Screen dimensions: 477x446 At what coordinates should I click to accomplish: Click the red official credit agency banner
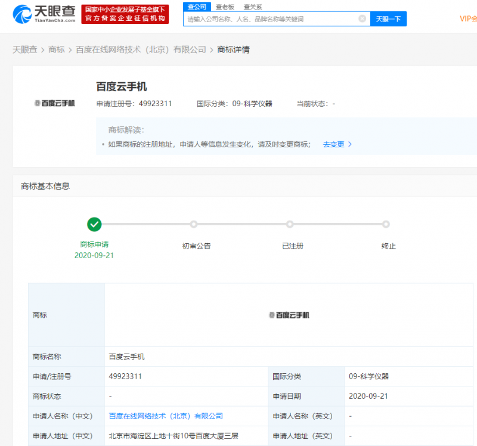tap(125, 14)
